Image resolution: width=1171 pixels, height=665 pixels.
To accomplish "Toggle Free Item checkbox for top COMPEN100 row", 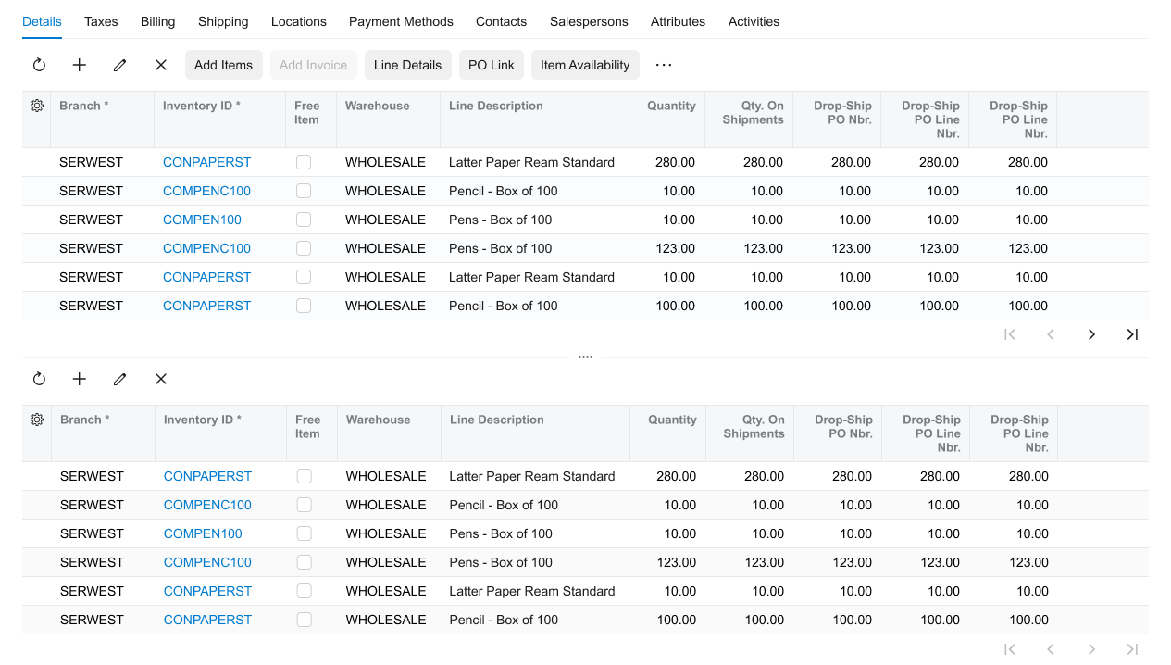I will point(304,220).
